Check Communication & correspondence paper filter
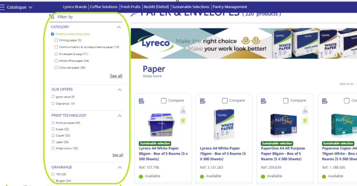The height and width of the screenshot is (186, 357). (x=56, y=47)
